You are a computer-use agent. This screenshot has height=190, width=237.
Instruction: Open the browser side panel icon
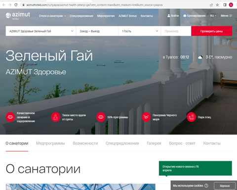point(225,5)
